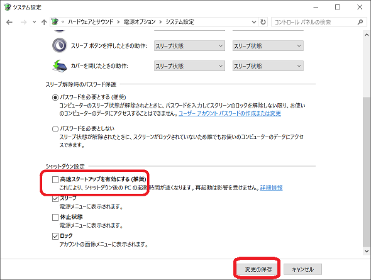Image resolution: width=371 pixels, height=280 pixels.
Task: Open second lid close action dropdown
Action: tap(268, 66)
